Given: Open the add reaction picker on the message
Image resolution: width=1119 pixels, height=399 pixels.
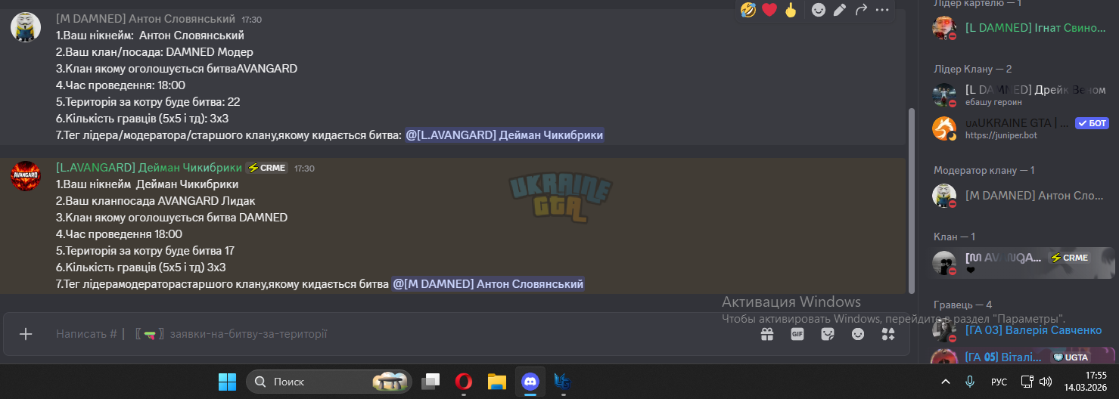Looking at the screenshot, I should point(819,10).
